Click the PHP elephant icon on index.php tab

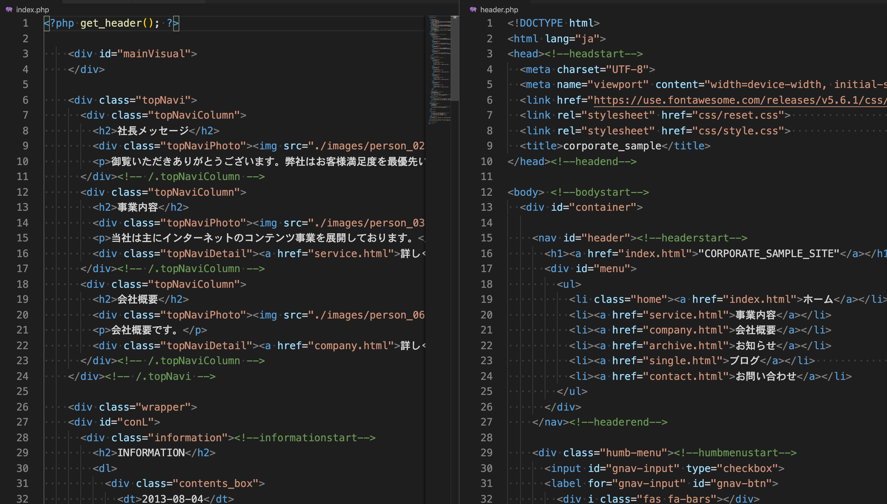coord(9,10)
